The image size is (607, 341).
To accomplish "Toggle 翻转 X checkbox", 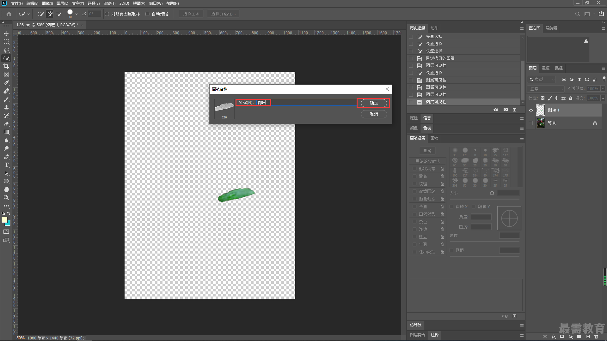I will click(451, 206).
